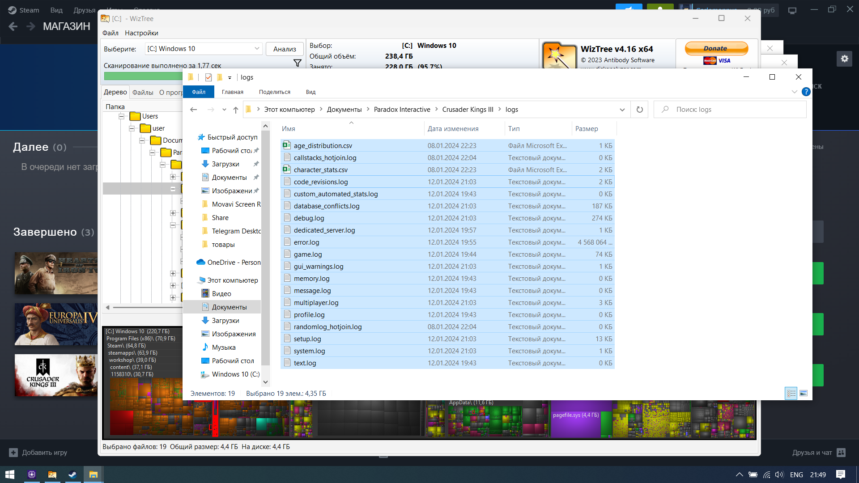Click the refresh button in Explorer address bar
859x483 pixels.
(640, 110)
